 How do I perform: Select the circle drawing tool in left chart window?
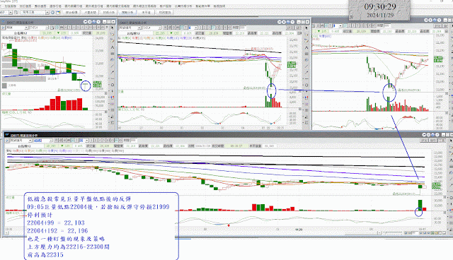click(x=113, y=85)
